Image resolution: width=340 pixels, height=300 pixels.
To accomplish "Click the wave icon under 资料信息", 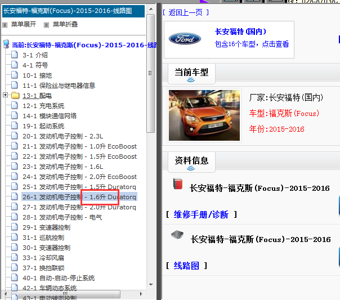I will coord(191,168).
